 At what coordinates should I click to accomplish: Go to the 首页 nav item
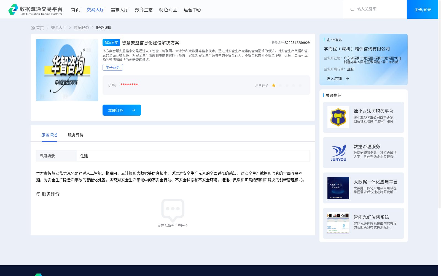pyautogui.click(x=76, y=10)
